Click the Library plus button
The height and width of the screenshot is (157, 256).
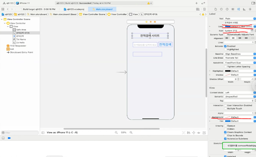coord(196,3)
